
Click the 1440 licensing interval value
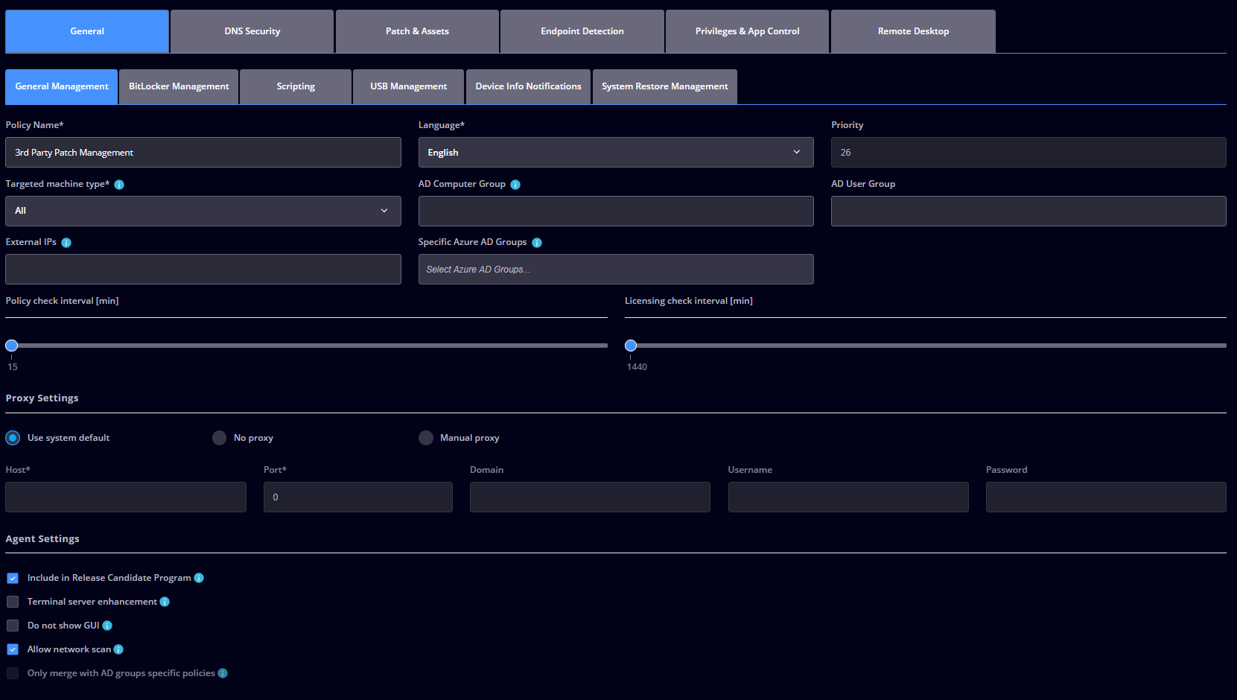point(637,367)
